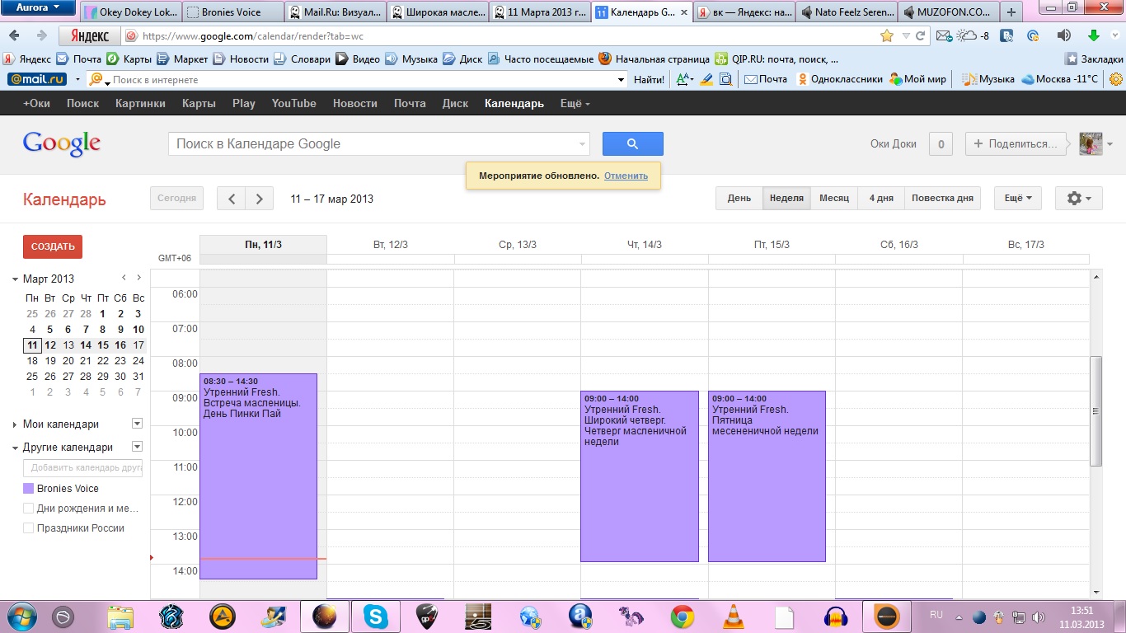
Task: Click Отменить link in notification
Action: tap(626, 176)
